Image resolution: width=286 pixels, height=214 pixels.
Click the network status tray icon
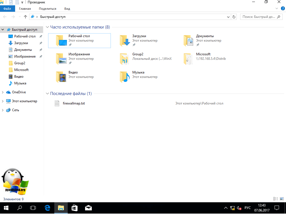click(x=232, y=208)
